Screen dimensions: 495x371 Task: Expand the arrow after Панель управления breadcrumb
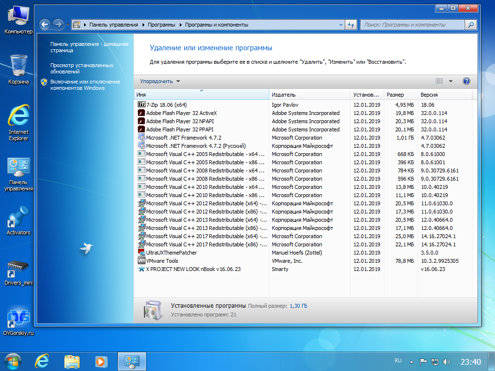(143, 25)
